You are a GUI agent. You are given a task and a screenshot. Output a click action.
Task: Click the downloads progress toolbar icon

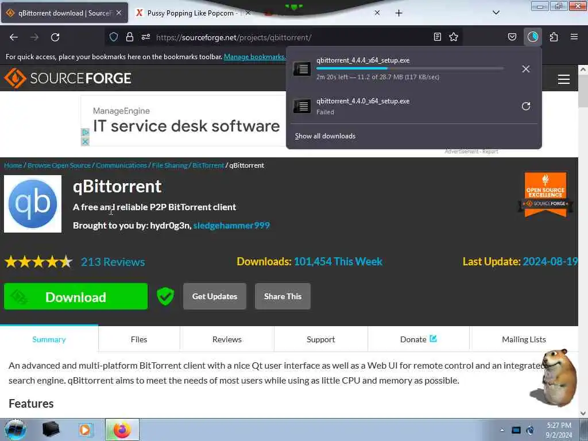pyautogui.click(x=533, y=37)
